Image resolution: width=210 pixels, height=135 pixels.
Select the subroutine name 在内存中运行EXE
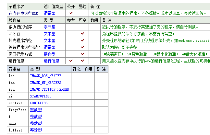[23, 13]
